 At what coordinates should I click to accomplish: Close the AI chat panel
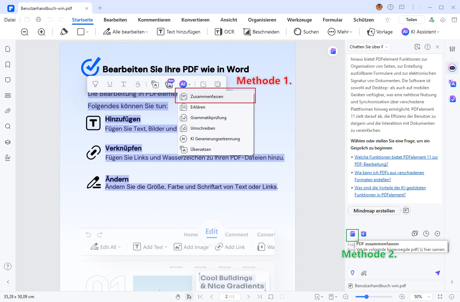(437, 47)
